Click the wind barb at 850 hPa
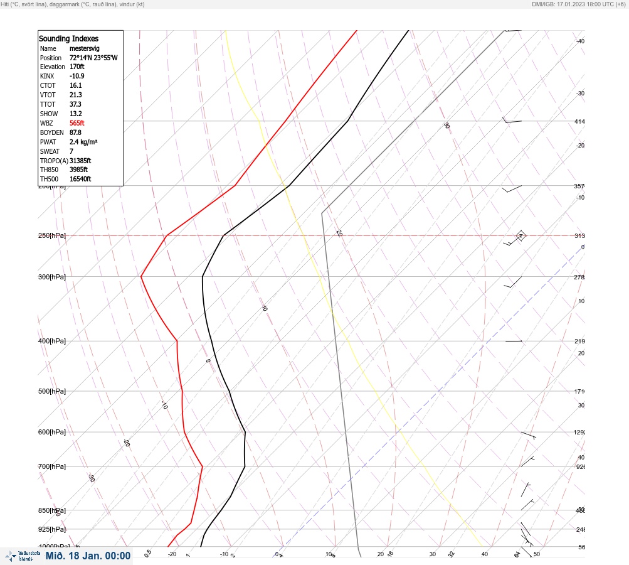Viewport: 629px width, 565px height. tap(527, 505)
